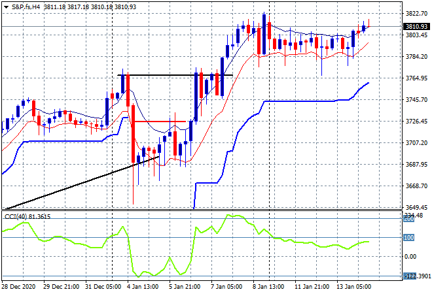Click the 3764.95 price axis label
Viewport: 432px width, 294px height.
pos(416,78)
